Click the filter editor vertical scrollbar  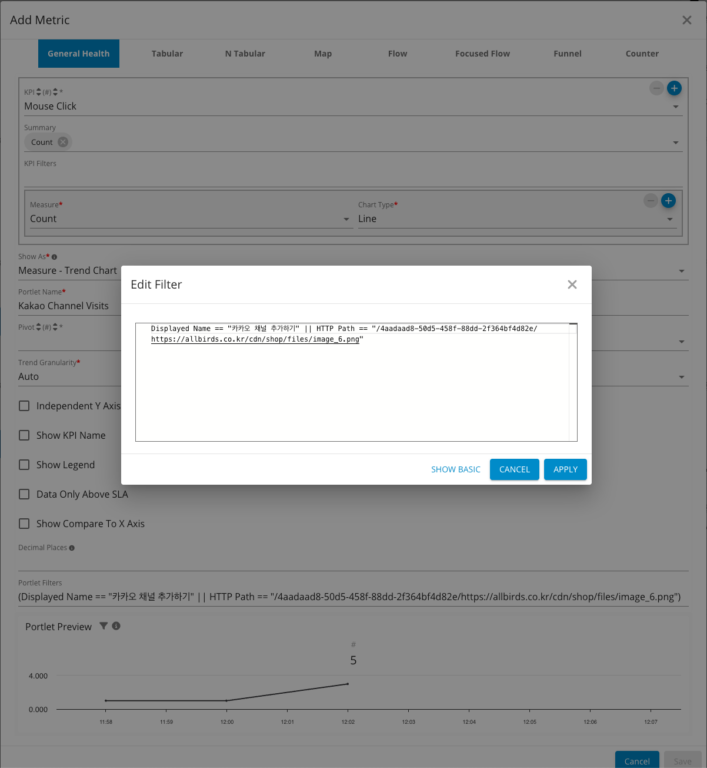573,383
